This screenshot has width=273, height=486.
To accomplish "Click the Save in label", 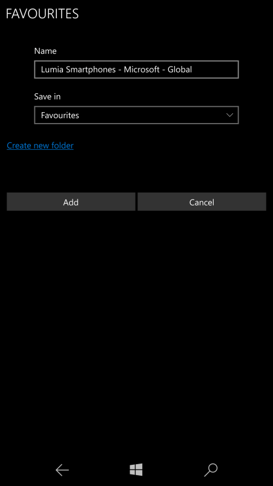I will (47, 96).
